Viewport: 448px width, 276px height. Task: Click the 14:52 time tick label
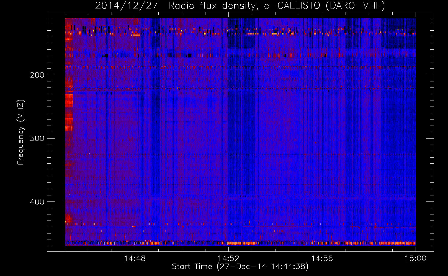[x=228, y=259]
